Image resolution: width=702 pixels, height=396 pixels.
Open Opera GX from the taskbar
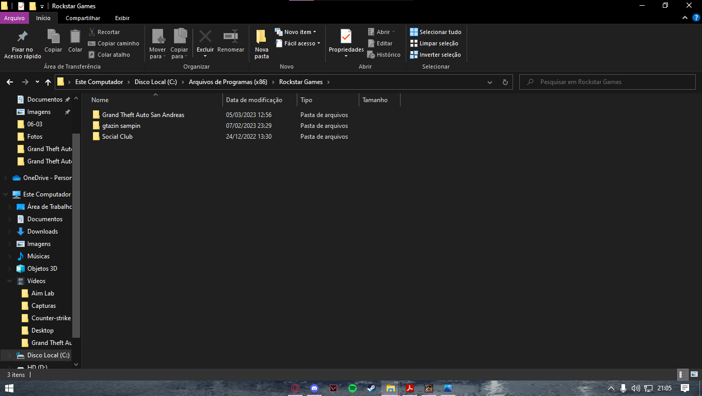[295, 388]
